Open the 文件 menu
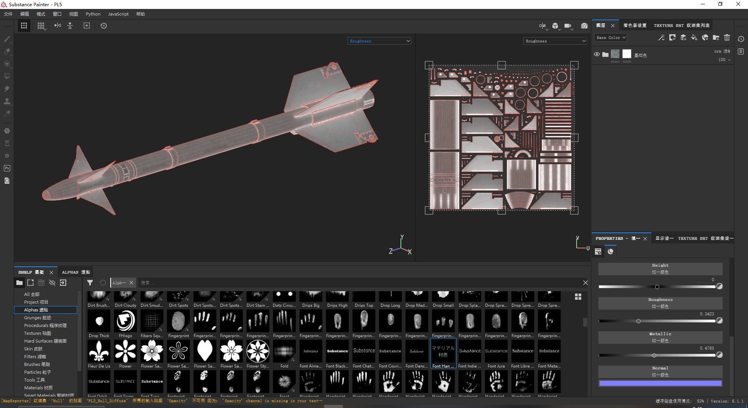The height and width of the screenshot is (408, 748). click(8, 14)
